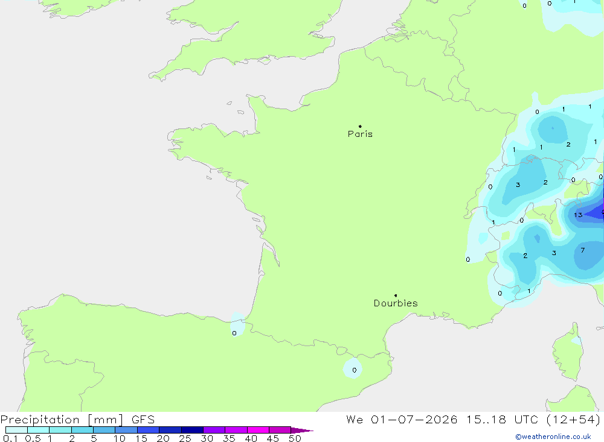Click the Dourbies town label

pyautogui.click(x=396, y=303)
